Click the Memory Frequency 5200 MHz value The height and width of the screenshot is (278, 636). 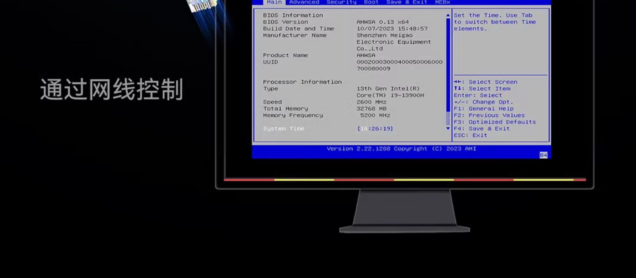point(375,115)
